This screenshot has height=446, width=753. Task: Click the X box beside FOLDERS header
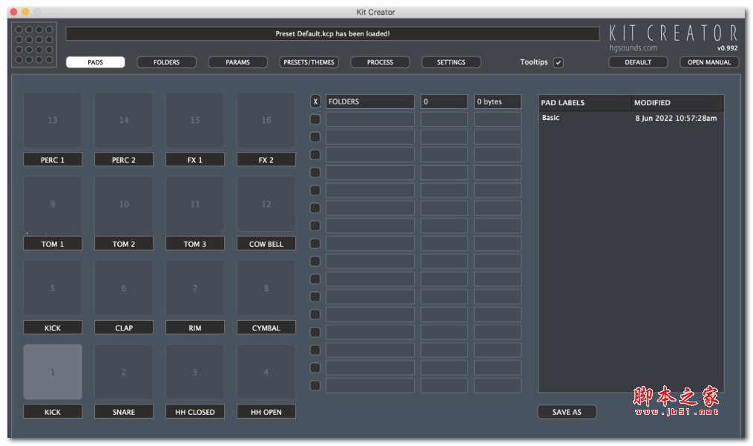point(315,102)
